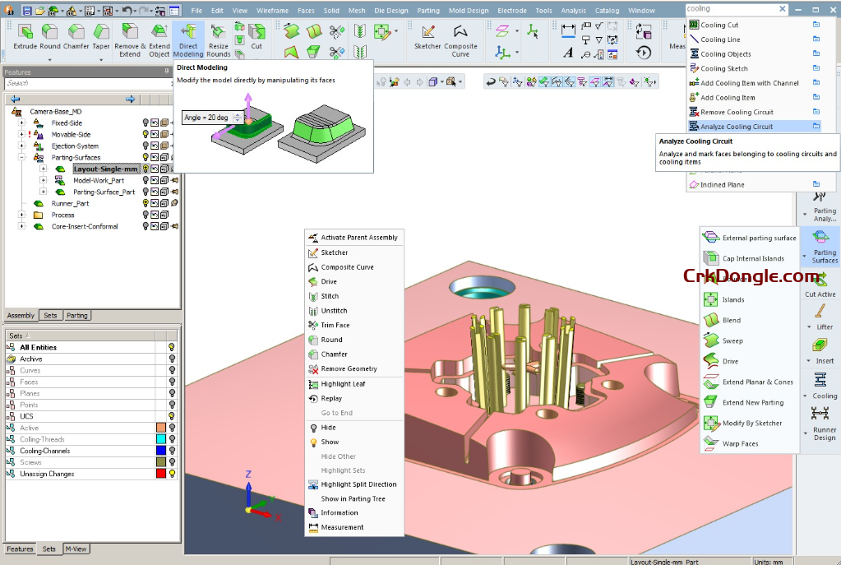
Task: Select the Chamfer tool in ribbon
Action: [76, 33]
